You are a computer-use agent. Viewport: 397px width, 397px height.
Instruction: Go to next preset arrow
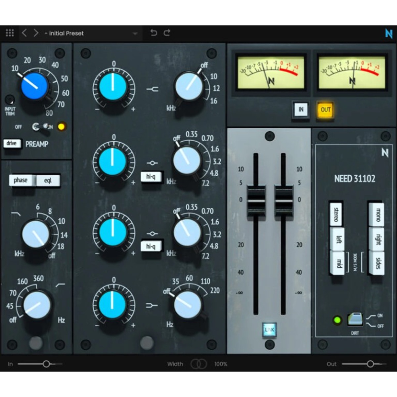36,33
